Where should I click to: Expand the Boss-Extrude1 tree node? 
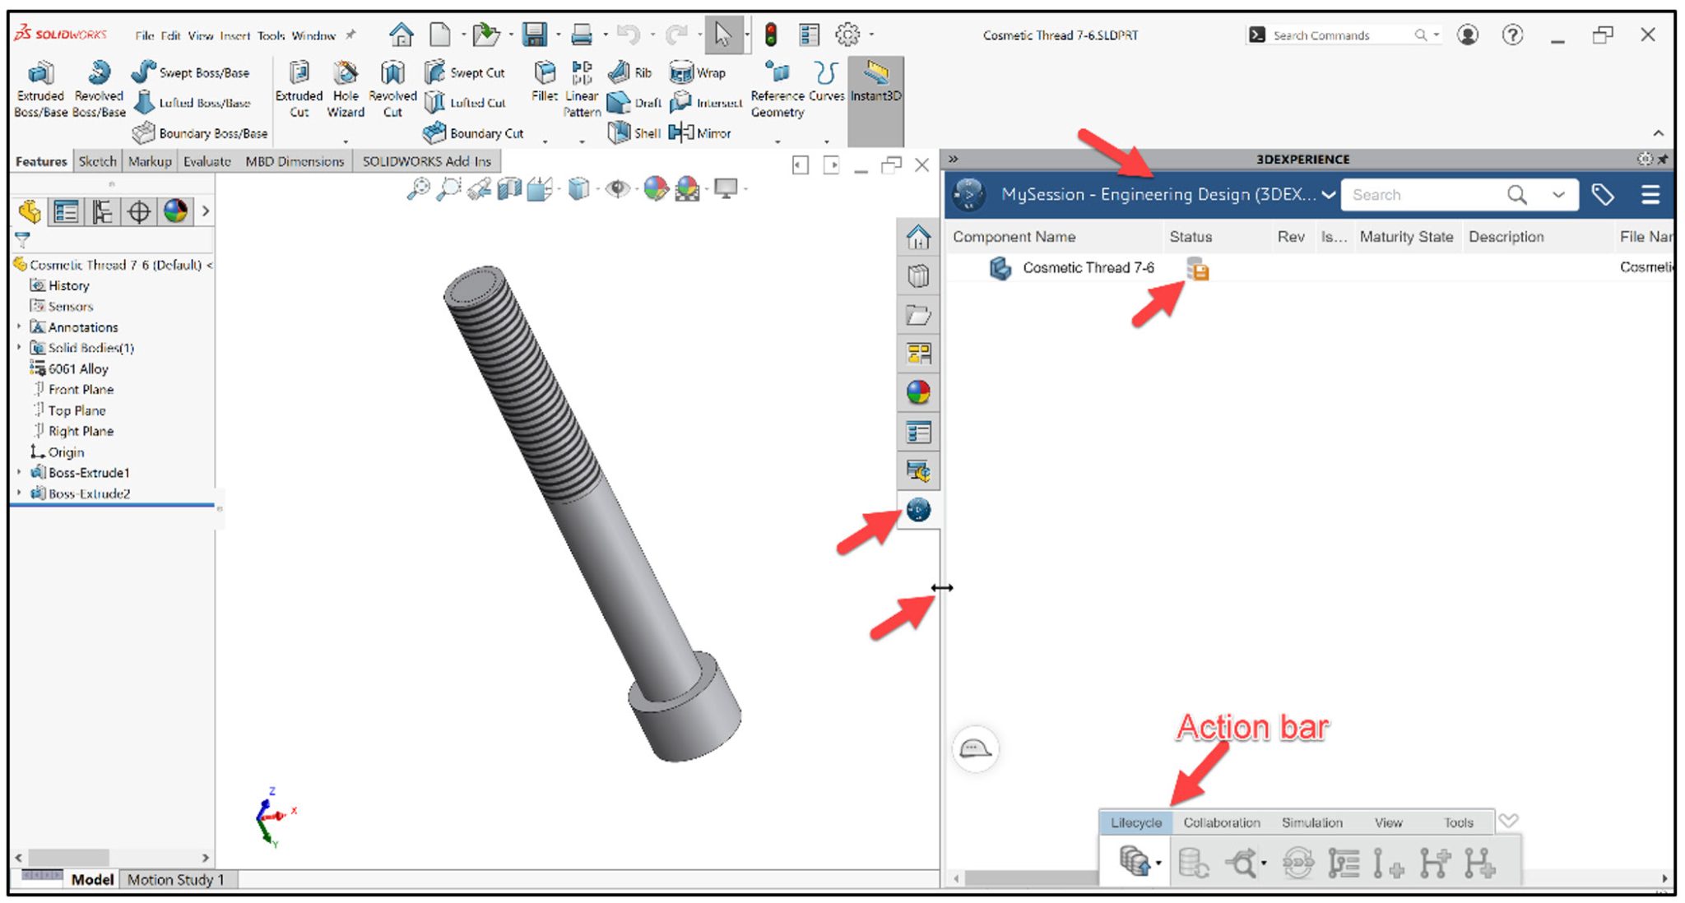coord(20,473)
